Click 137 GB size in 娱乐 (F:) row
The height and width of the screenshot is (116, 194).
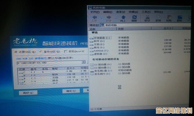168,46
